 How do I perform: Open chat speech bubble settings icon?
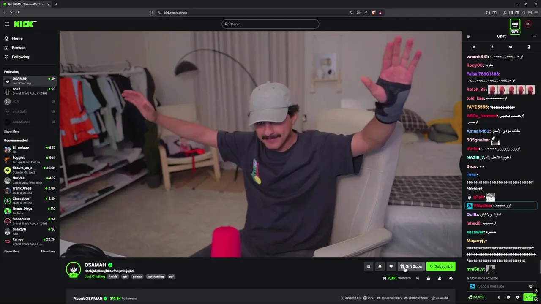pos(508,297)
